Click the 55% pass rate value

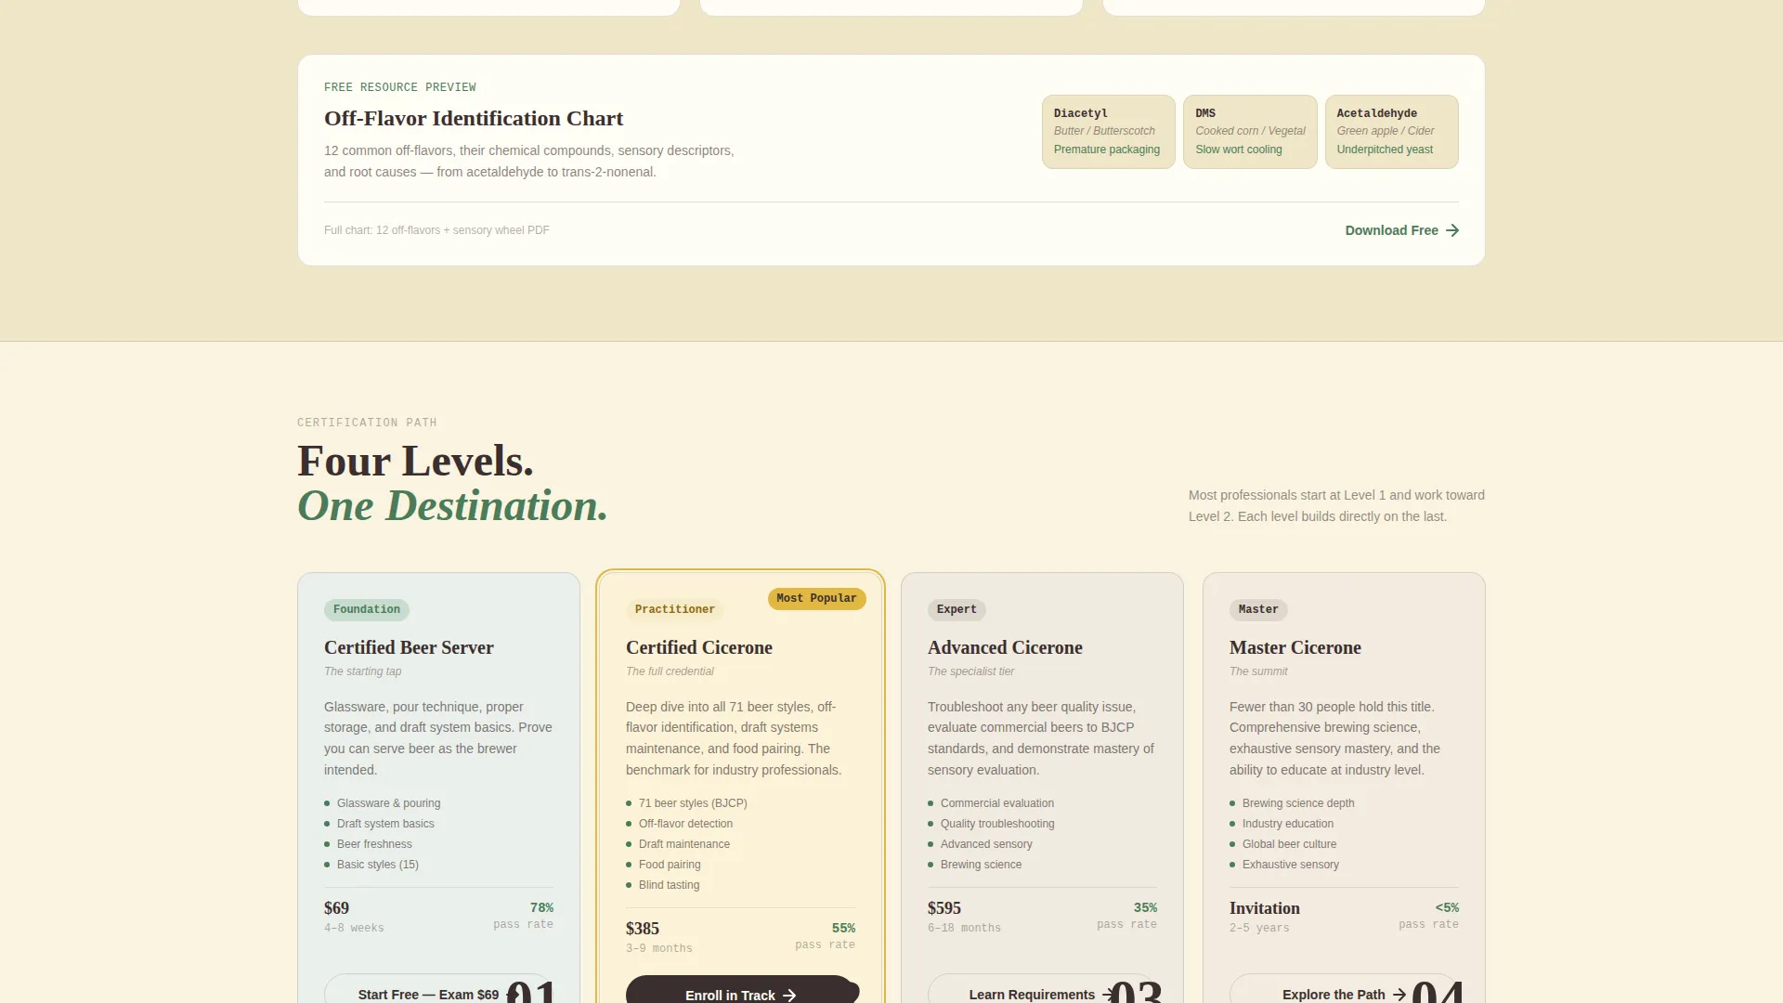[x=843, y=928]
